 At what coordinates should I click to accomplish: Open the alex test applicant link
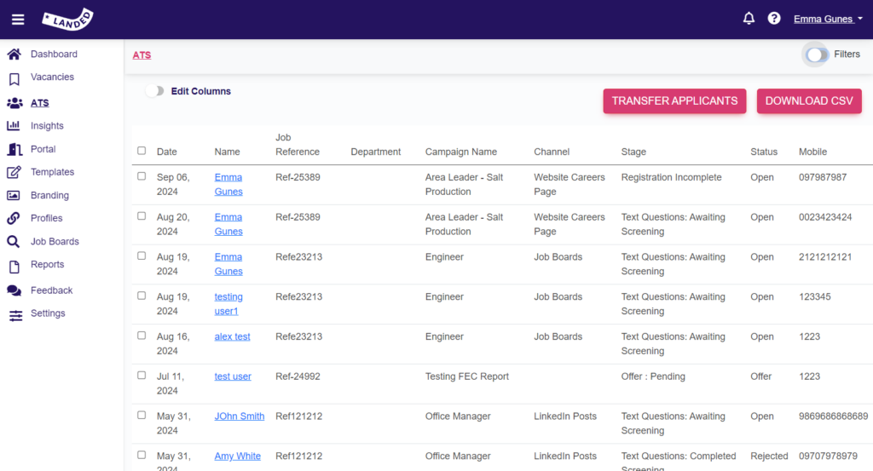[232, 336]
